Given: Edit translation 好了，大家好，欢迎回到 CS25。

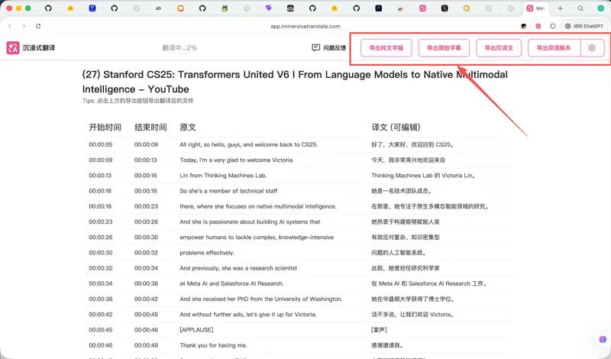Looking at the screenshot, I should click(412, 144).
